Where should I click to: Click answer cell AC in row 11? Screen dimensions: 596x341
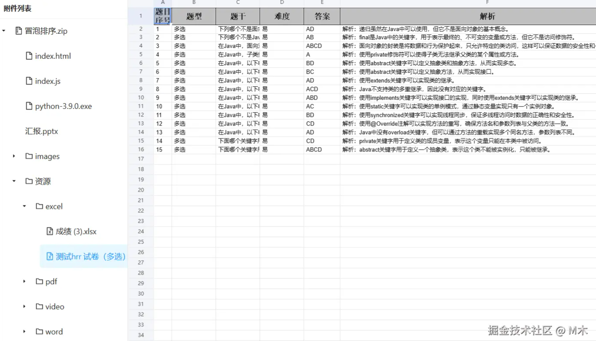click(322, 107)
